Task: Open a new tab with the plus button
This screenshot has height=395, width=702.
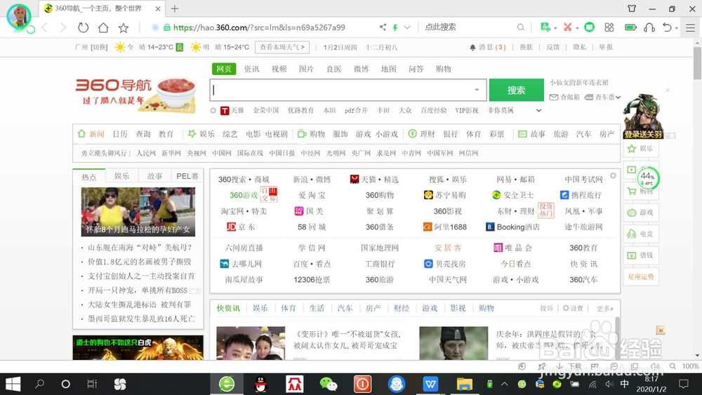Action: click(175, 8)
